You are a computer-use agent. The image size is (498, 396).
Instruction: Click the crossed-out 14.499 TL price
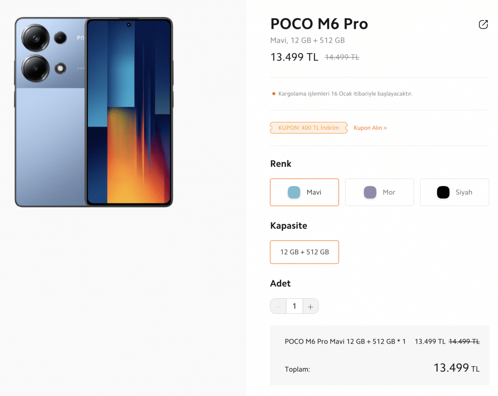click(x=342, y=57)
